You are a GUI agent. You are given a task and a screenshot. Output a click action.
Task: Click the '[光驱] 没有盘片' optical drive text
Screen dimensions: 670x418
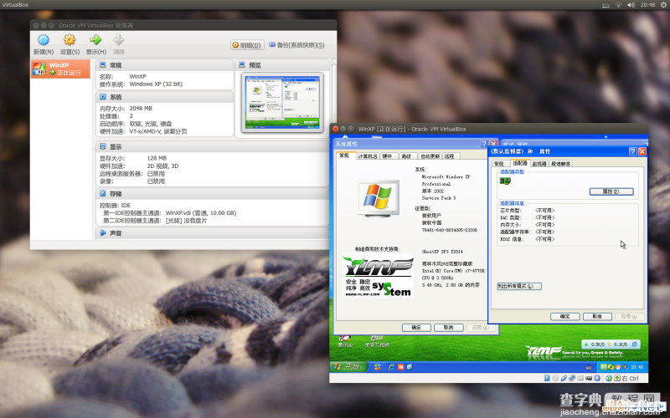[186, 221]
